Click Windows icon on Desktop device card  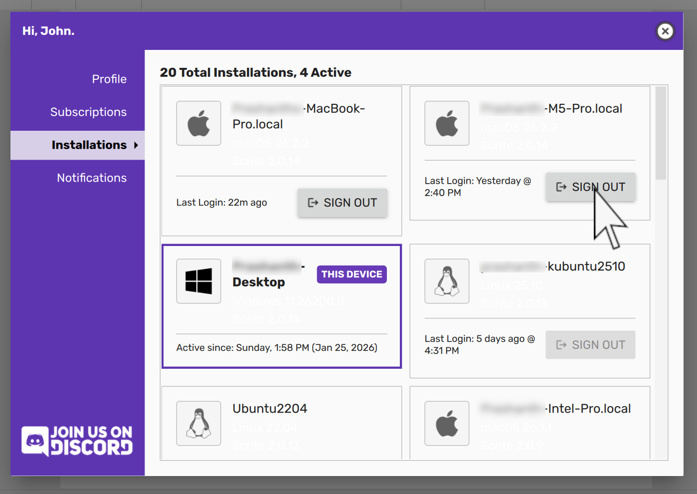coord(198,281)
